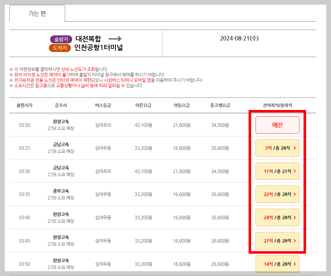331x276 pixels.
Task: Click 16,600원 child fare in the 03:40 row
Action: (182, 217)
